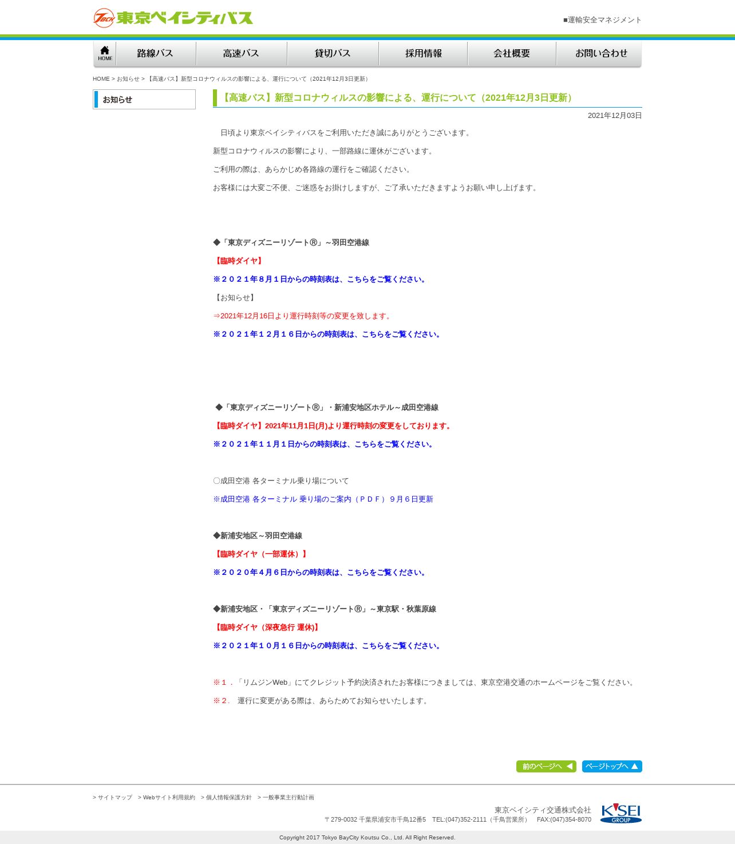735x844 pixels.
Task: Click 新浦安地区～羽田空港線 heading
Action: point(258,536)
